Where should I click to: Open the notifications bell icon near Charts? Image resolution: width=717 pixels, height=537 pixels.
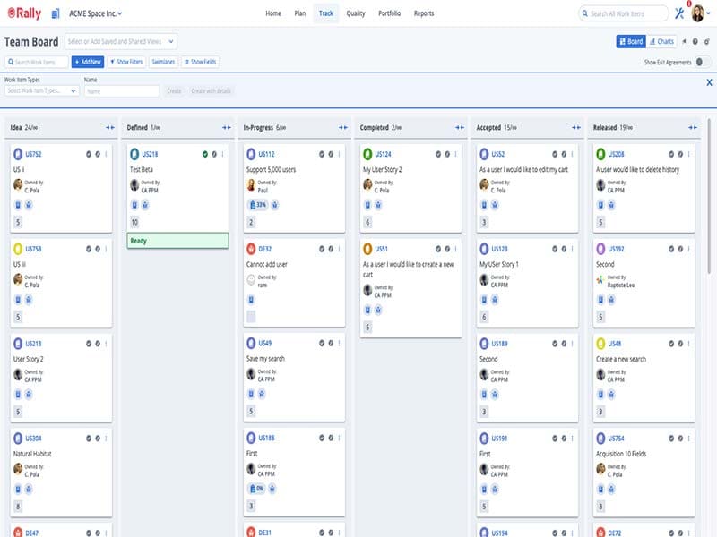685,41
